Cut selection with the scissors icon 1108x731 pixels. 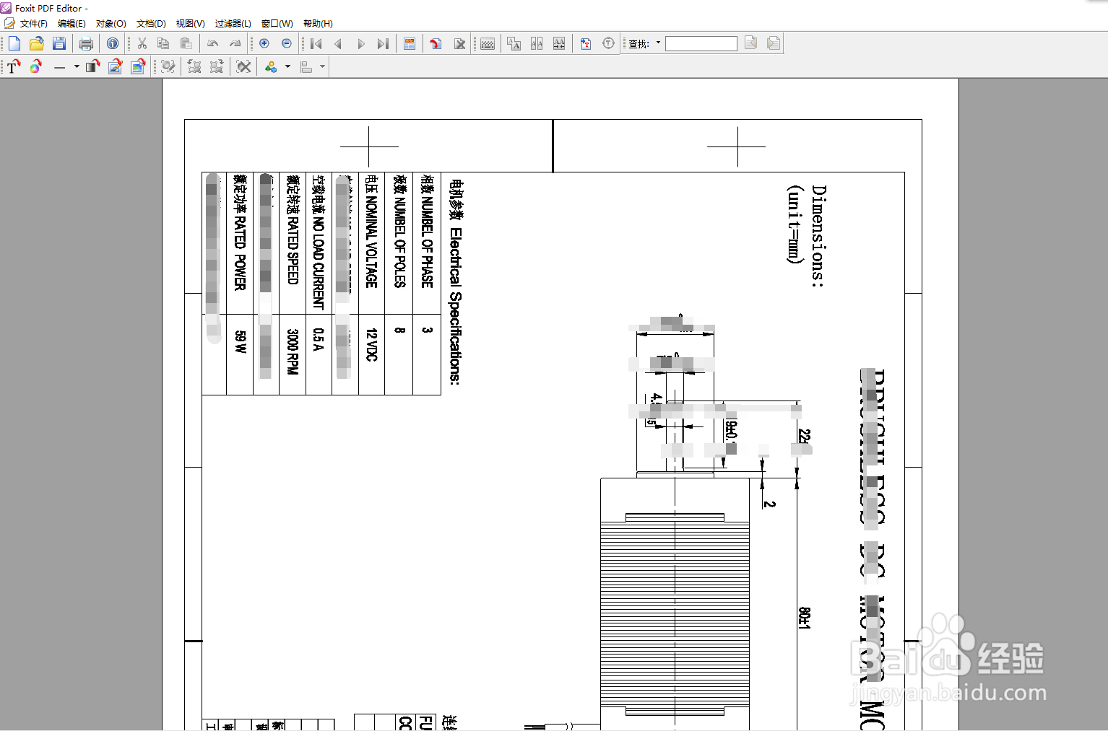[142, 43]
